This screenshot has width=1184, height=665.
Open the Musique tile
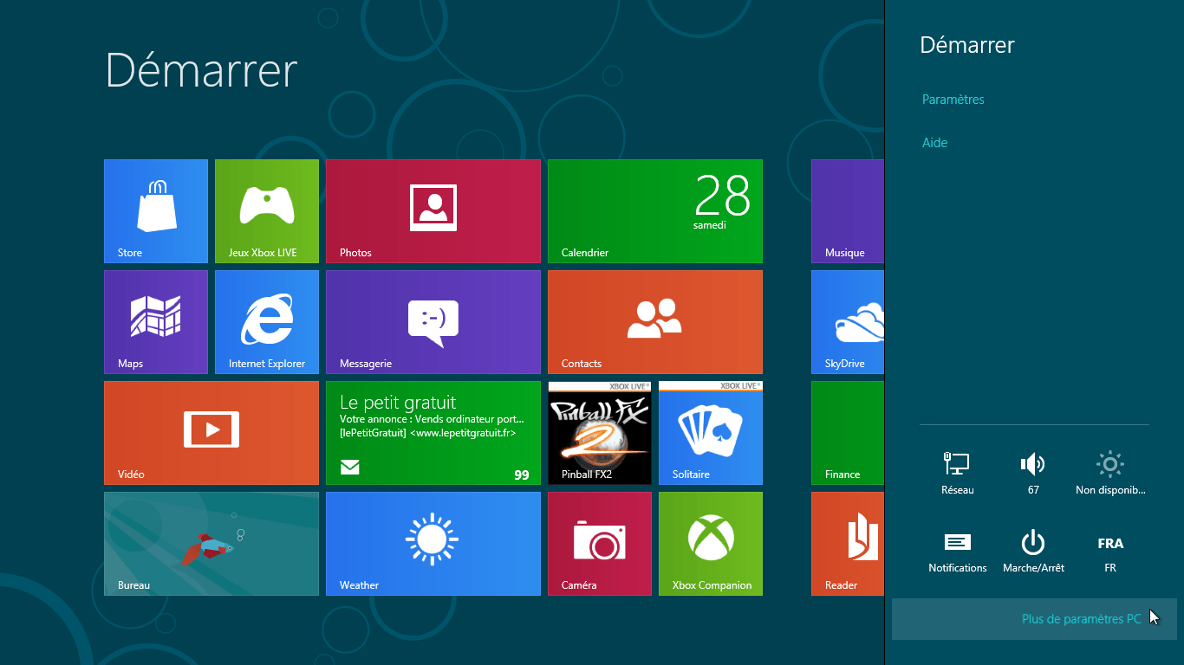pos(848,211)
